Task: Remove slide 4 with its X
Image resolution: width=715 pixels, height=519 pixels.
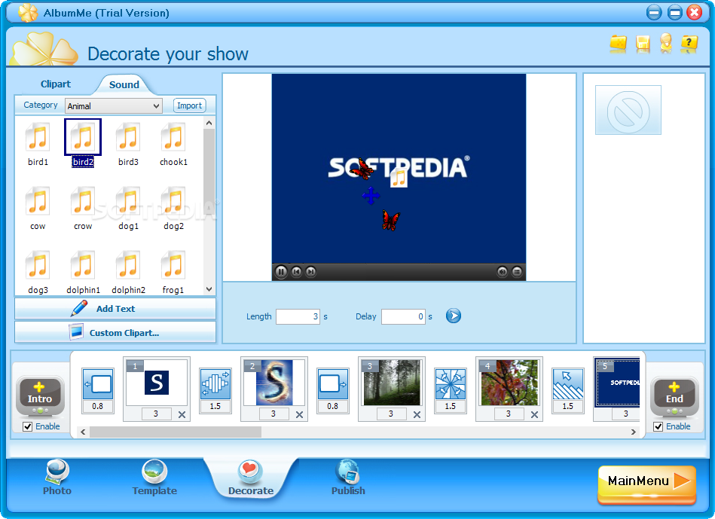Action: (534, 414)
